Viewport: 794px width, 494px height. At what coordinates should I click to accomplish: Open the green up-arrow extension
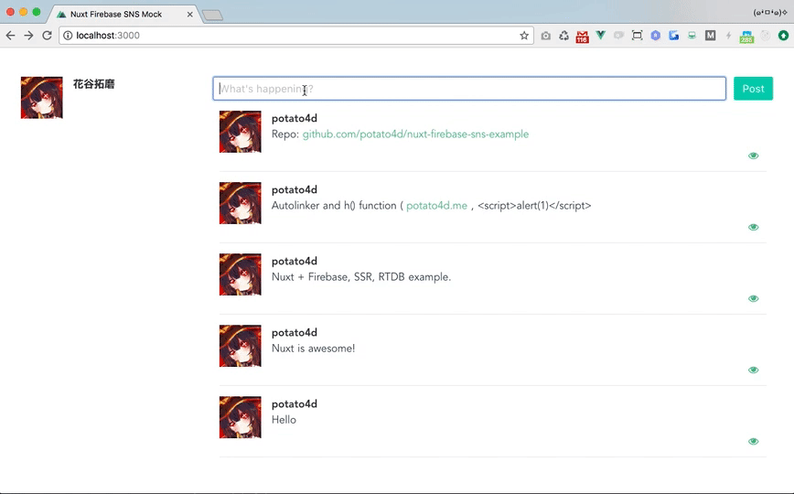coord(783,36)
